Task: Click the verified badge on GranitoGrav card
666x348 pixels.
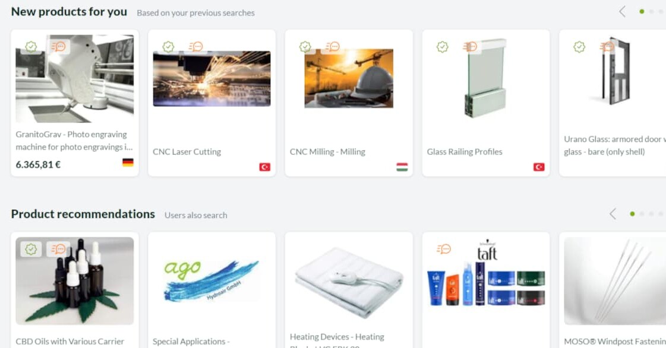Action: pos(31,47)
